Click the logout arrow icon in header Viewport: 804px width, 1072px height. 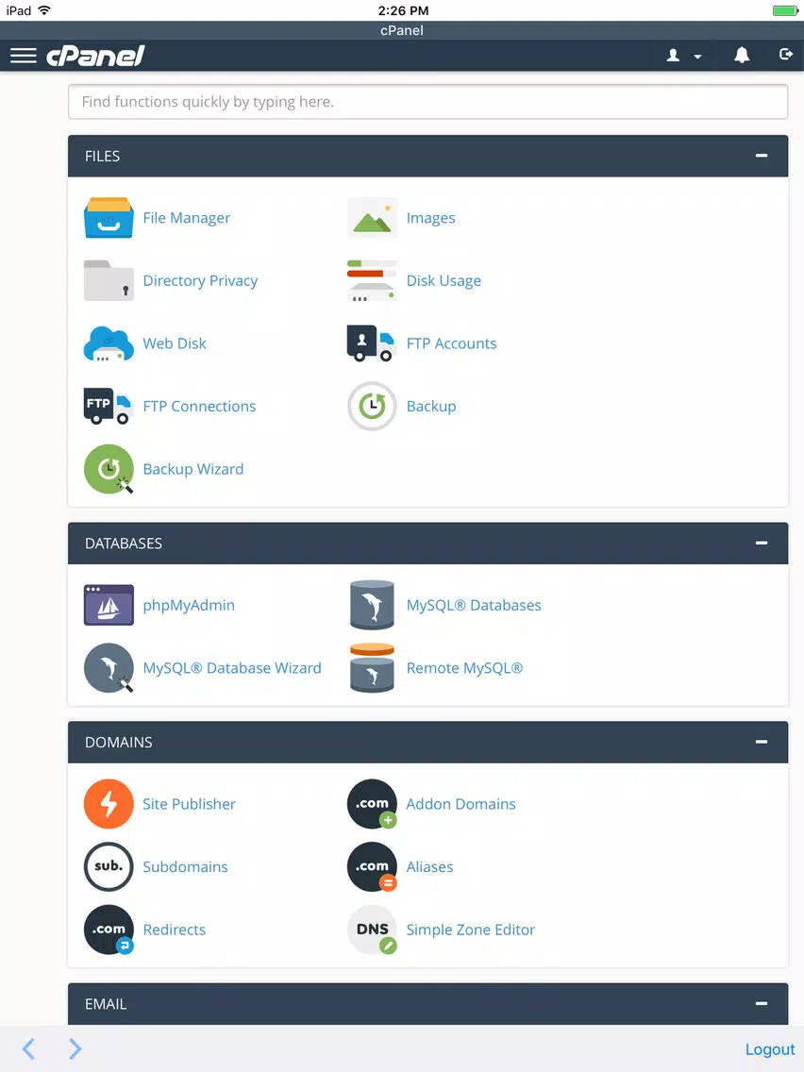[x=785, y=54]
